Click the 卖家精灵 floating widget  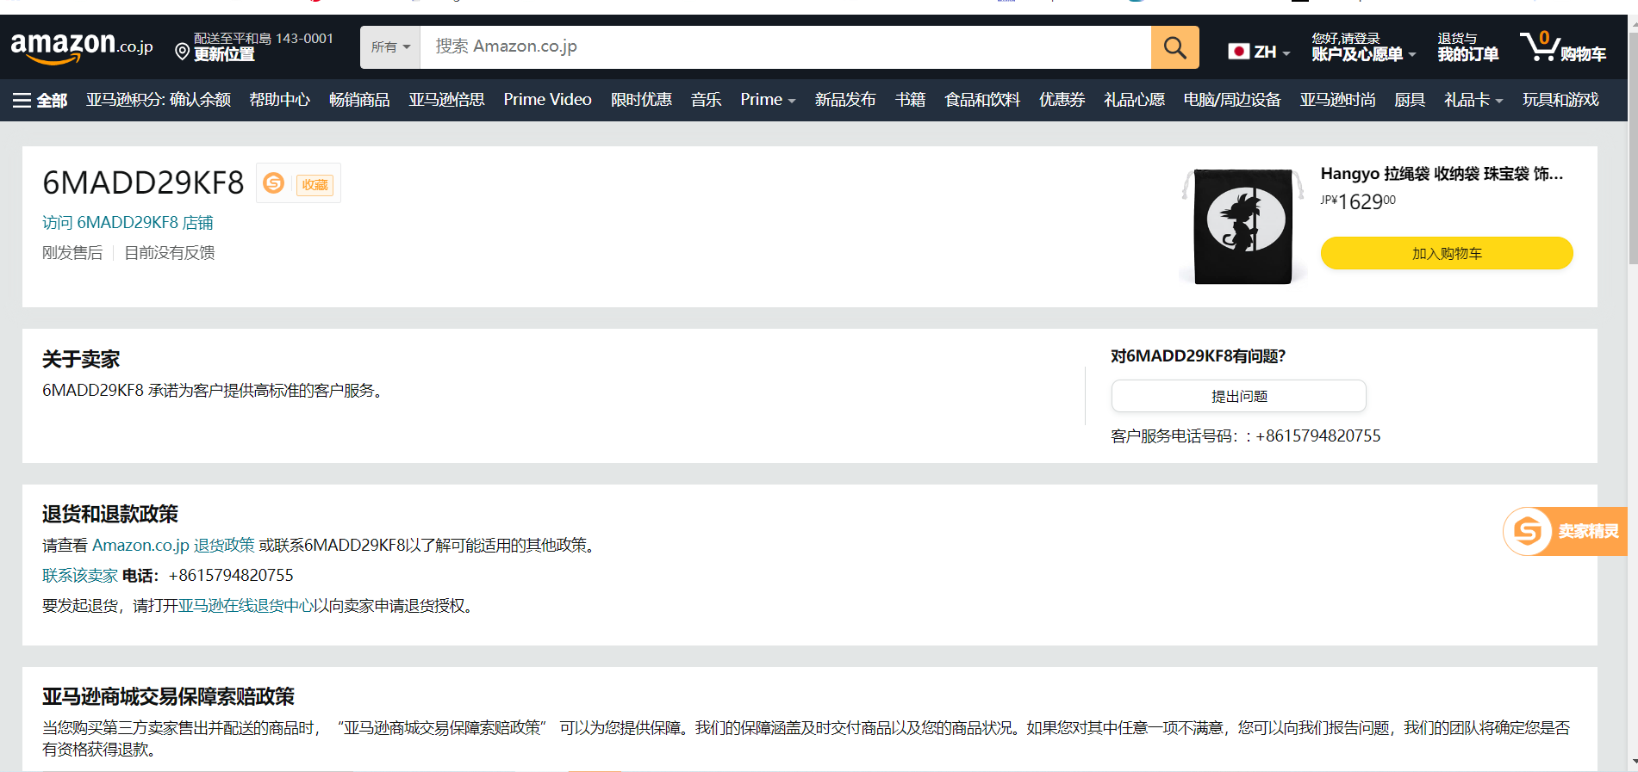coord(1566,531)
